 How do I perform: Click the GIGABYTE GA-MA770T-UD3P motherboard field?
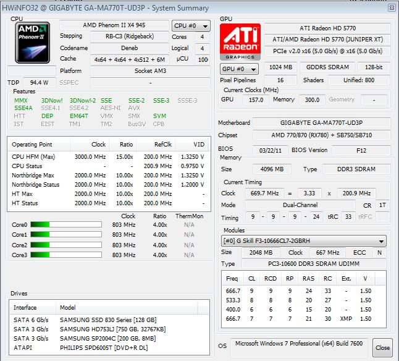pos(321,123)
